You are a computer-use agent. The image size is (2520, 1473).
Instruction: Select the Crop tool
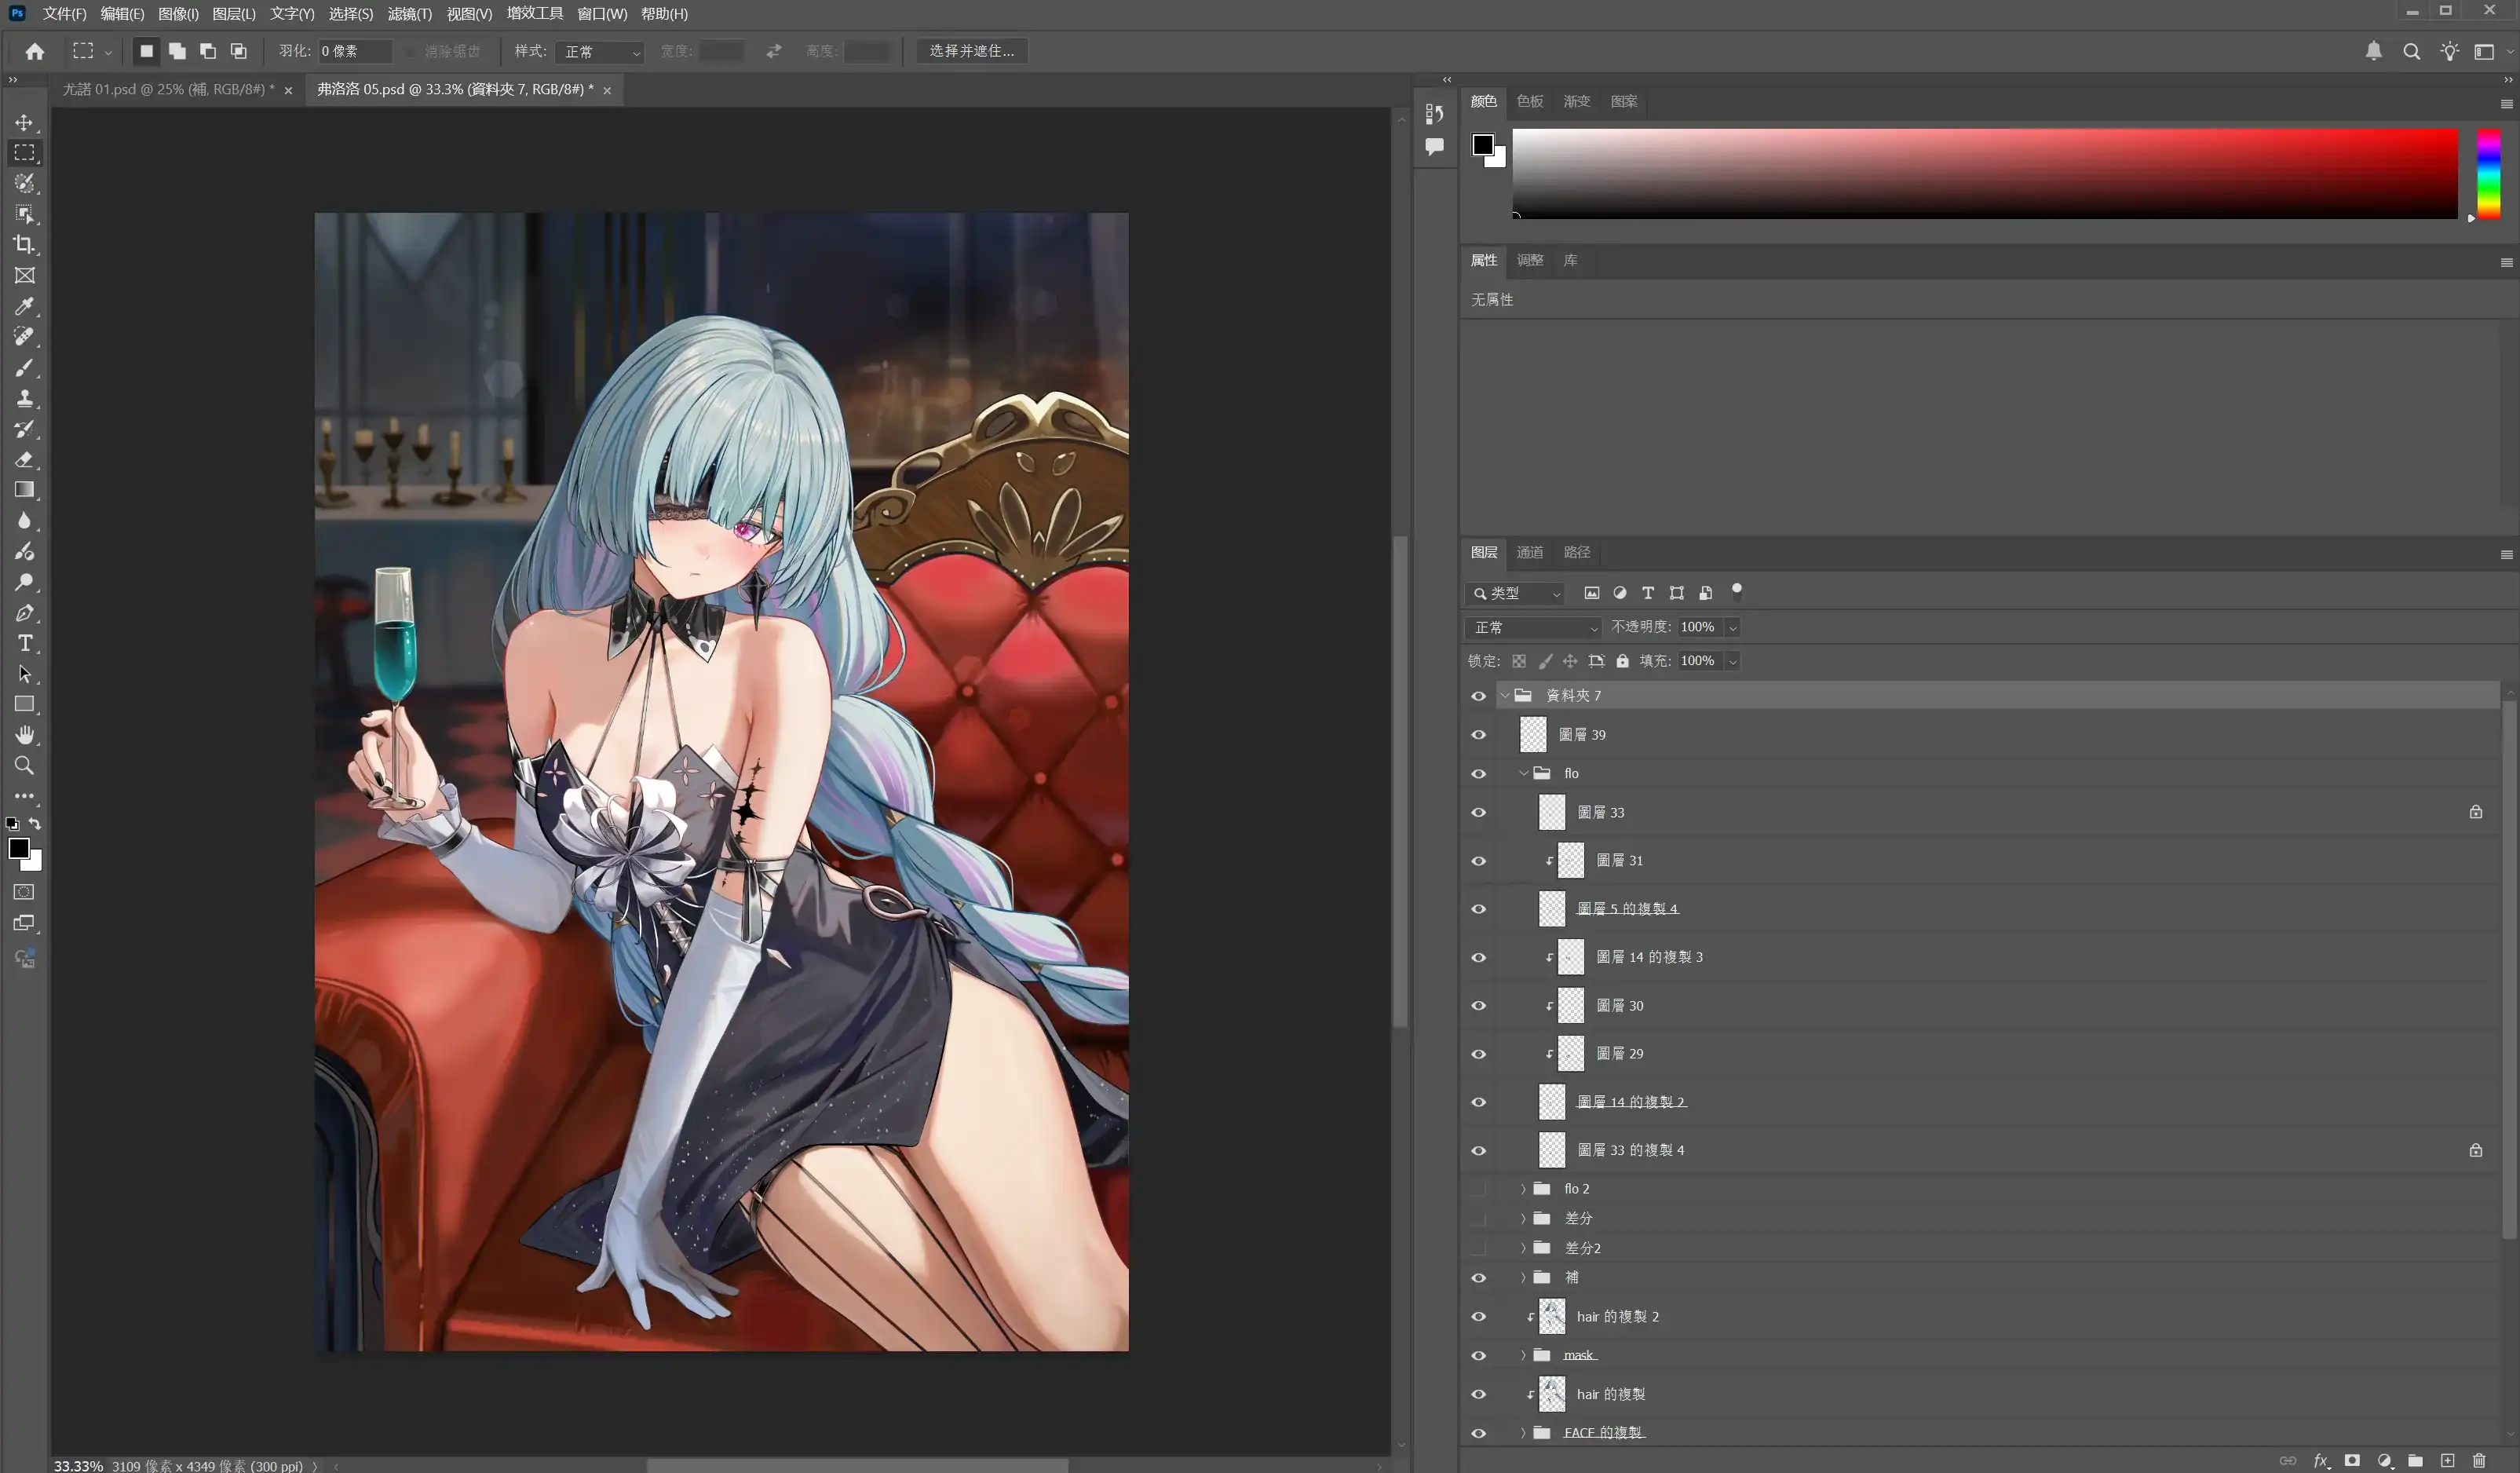click(x=24, y=245)
